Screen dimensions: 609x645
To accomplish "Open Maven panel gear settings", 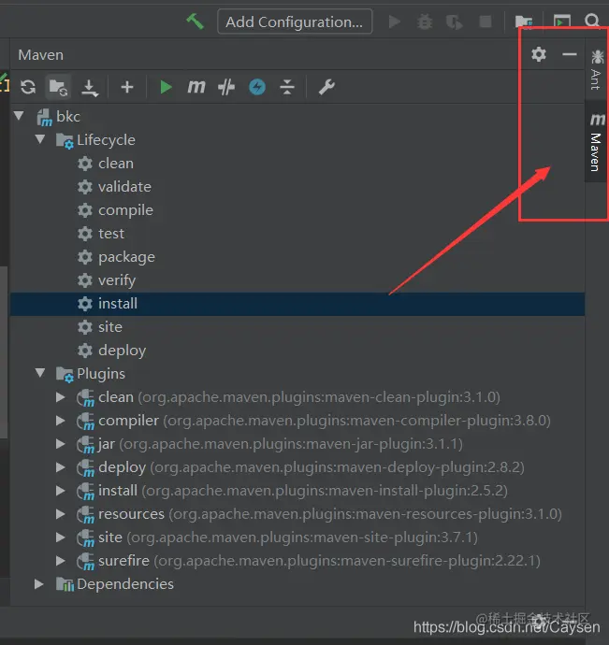I will coord(539,54).
